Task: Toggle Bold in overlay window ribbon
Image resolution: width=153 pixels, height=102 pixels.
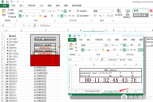Action: pos(83,50)
